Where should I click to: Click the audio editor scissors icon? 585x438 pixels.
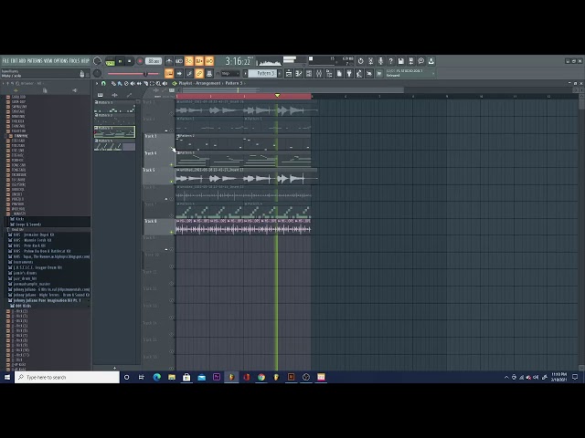[370, 61]
